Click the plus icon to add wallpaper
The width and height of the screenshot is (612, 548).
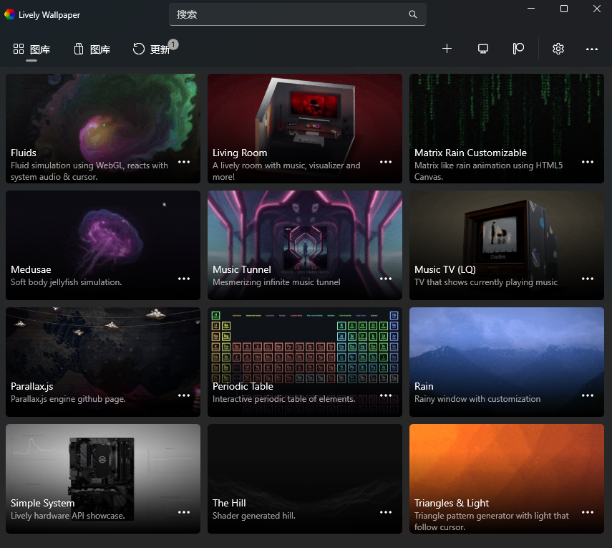coord(447,49)
